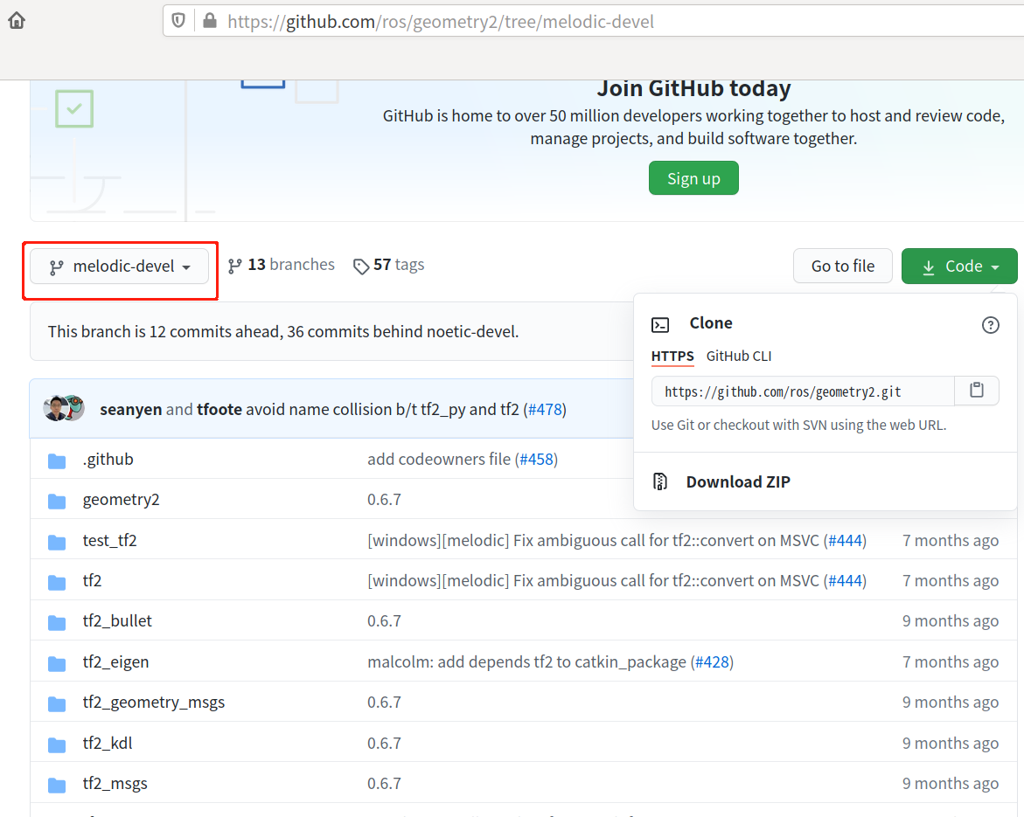
Task: Open the melodic-devel branch selector
Action: click(119, 266)
